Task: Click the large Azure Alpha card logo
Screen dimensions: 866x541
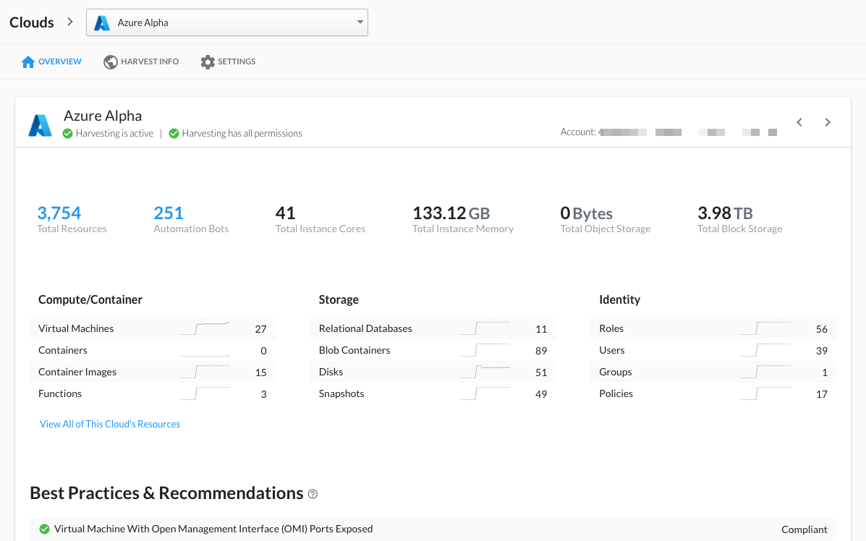Action: click(41, 125)
